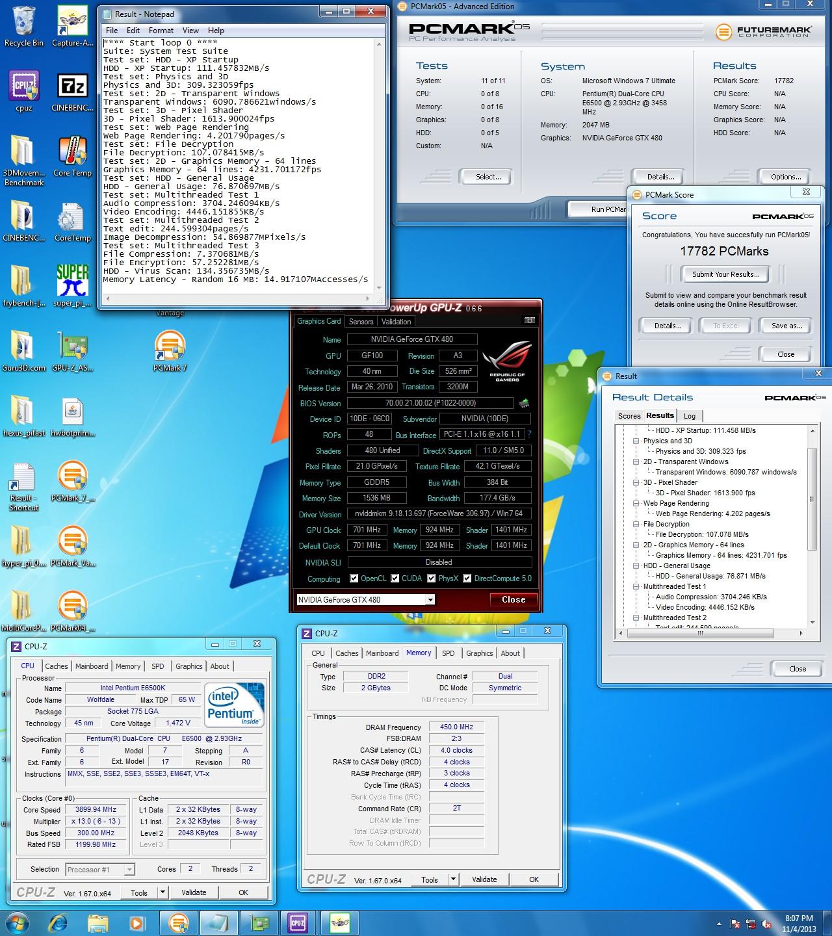Click the GPU-Z BIOS save chip icon
832x936 pixels.
pyautogui.click(x=523, y=404)
